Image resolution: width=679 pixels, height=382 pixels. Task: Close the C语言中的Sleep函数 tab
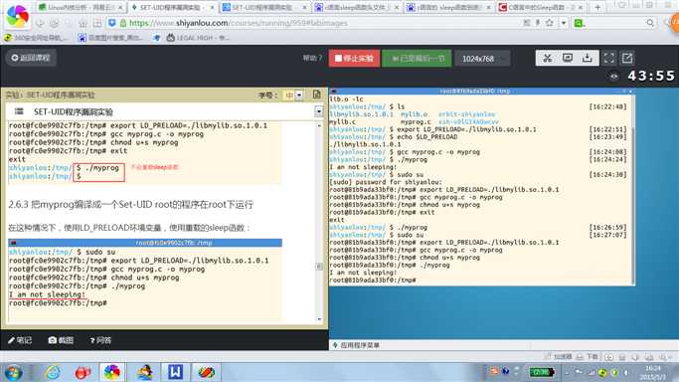point(581,8)
